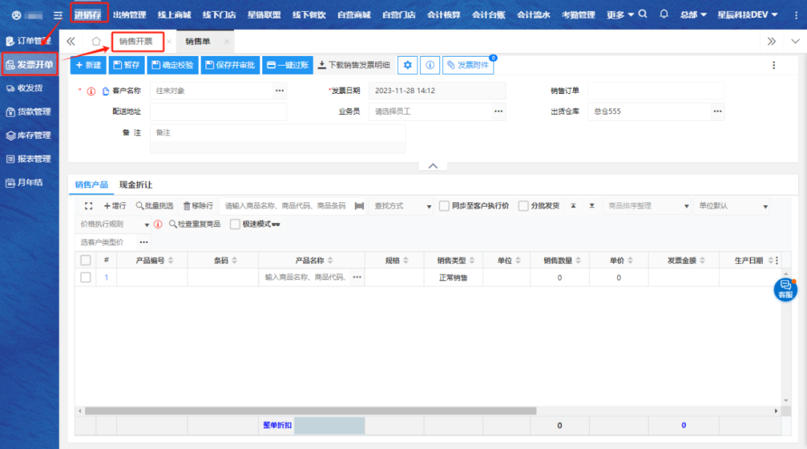Collapse the form header with chevron
807x449 pixels.
coord(432,166)
